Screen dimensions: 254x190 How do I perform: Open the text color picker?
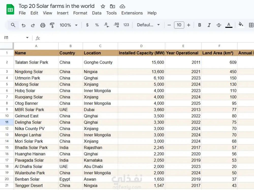coord(229,25)
